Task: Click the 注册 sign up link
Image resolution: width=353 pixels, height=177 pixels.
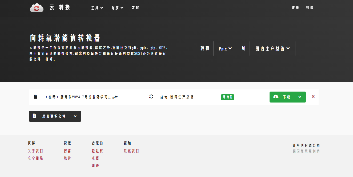Action: pyautogui.click(x=295, y=8)
